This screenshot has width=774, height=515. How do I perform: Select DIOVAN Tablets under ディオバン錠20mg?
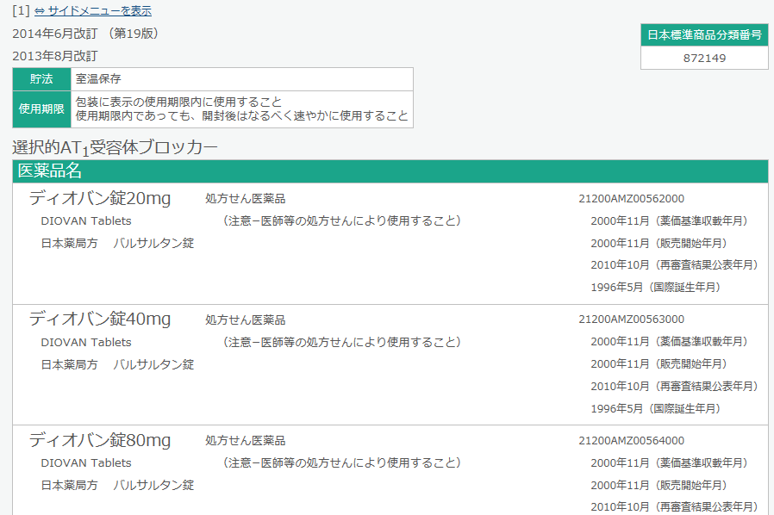tap(86, 221)
